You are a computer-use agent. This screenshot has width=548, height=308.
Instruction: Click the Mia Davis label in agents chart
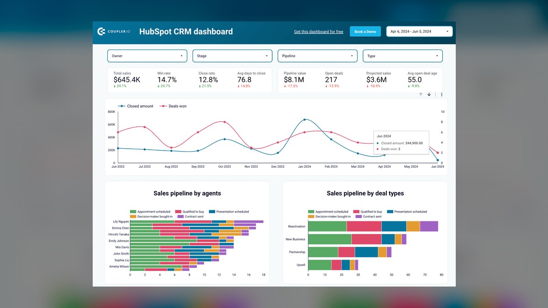tap(122, 247)
